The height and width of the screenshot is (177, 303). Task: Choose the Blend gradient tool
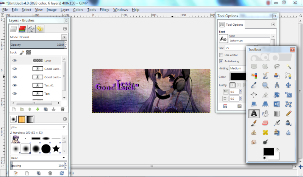point(277,114)
